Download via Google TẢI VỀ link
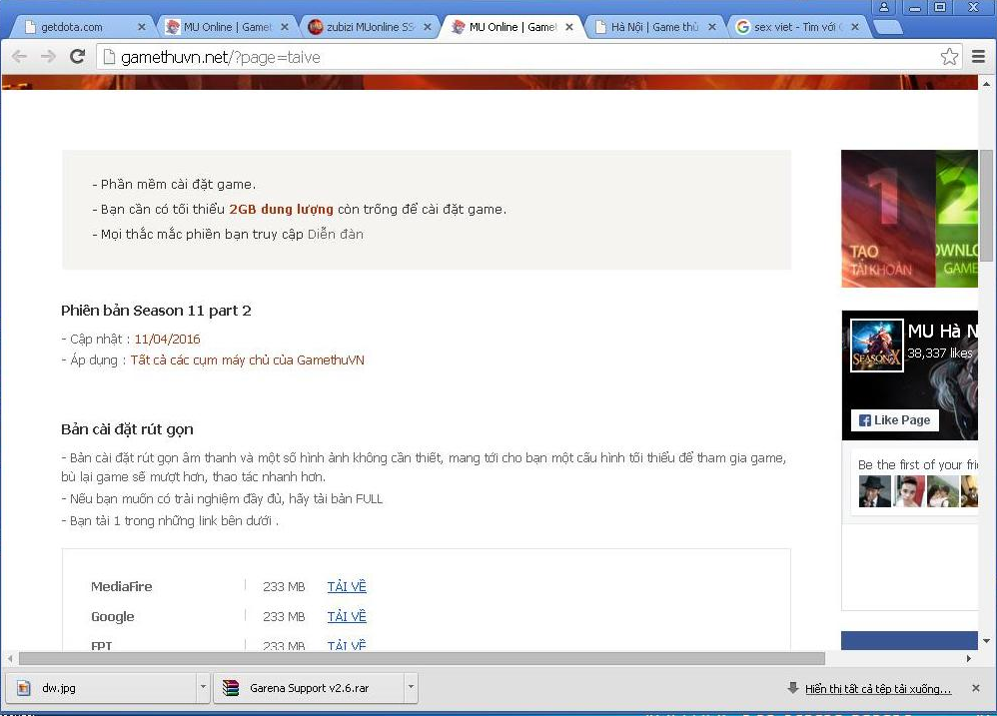 pyautogui.click(x=347, y=616)
